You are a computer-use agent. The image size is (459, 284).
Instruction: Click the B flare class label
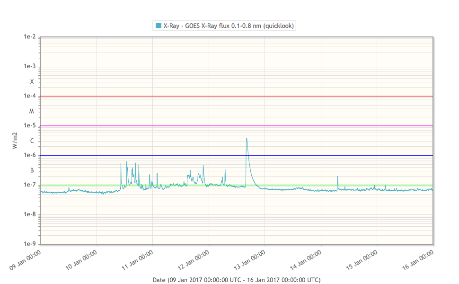coord(32,170)
